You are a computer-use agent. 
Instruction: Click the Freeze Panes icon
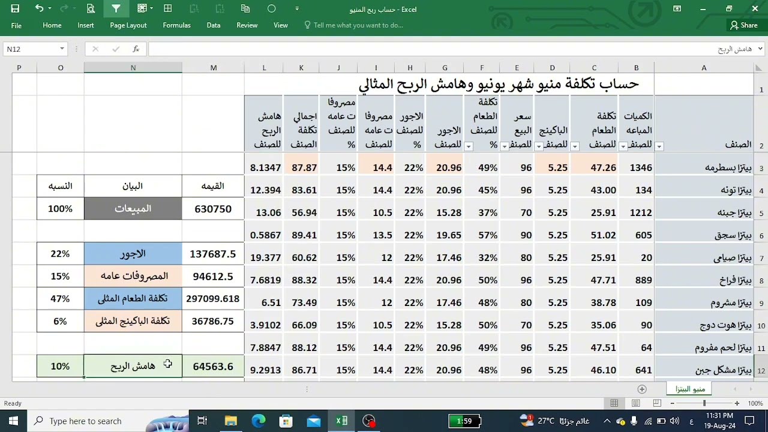(x=142, y=8)
